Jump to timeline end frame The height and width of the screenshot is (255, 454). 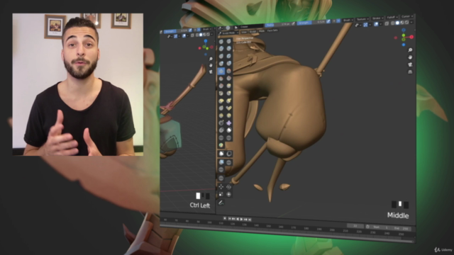coord(249,220)
